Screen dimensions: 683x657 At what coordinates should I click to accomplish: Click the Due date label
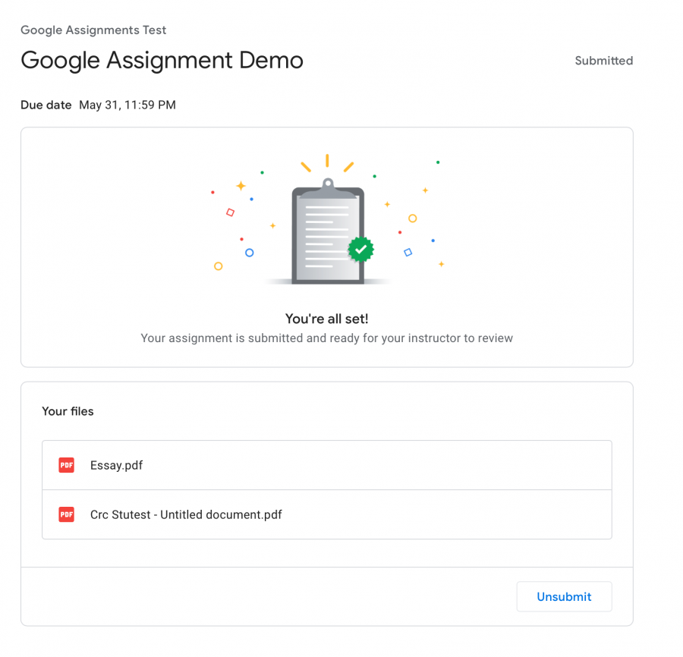46,105
